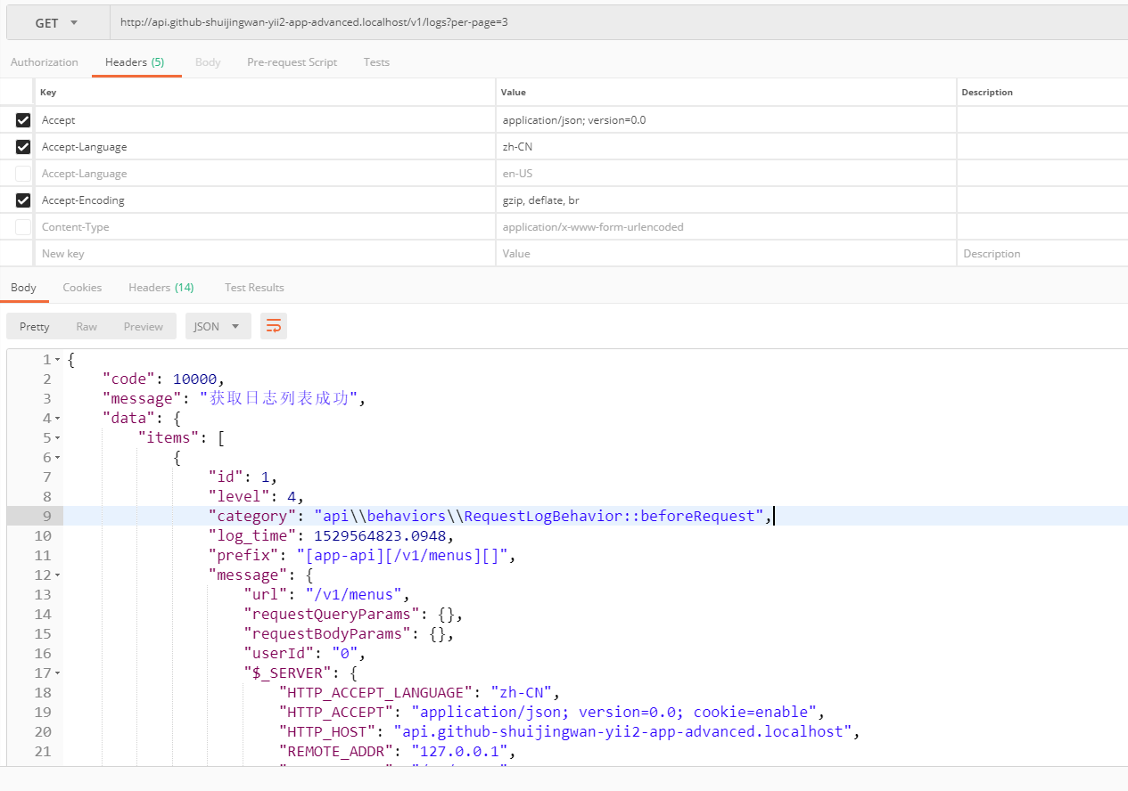Collapse the JSON root object at line 1
The width and height of the screenshot is (1128, 791).
point(58,360)
